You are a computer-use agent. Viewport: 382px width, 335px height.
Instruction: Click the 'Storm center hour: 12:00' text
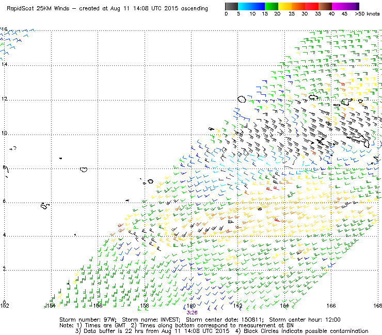[x=305, y=320]
